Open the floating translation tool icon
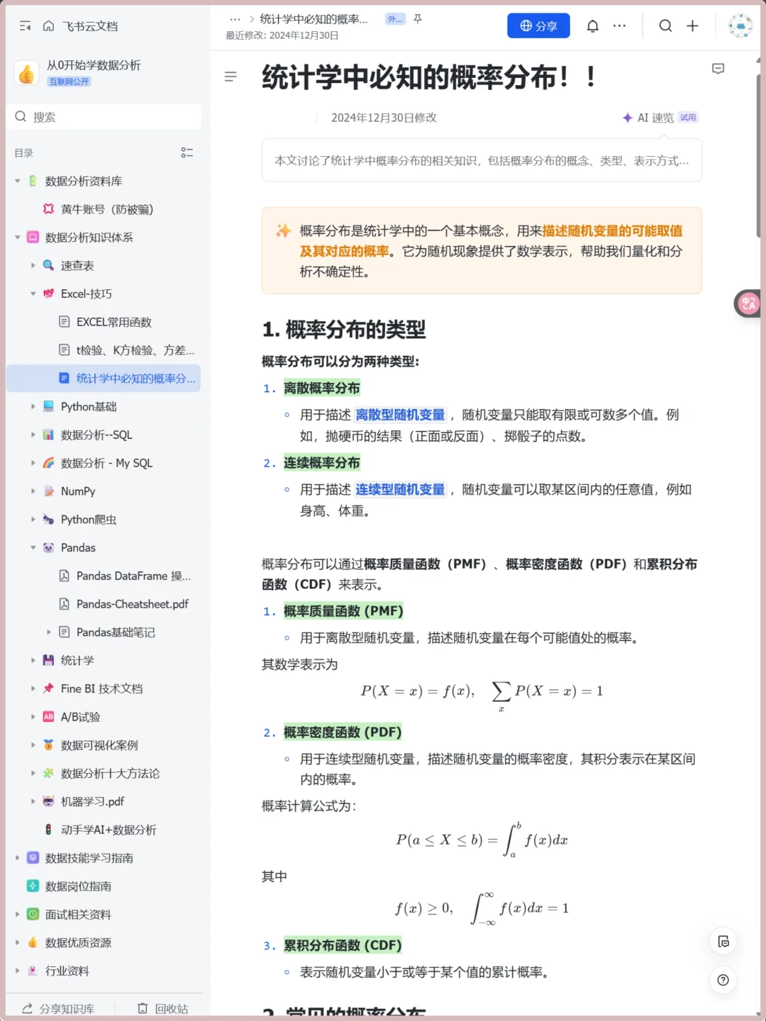This screenshot has height=1021, width=766. pos(748,303)
